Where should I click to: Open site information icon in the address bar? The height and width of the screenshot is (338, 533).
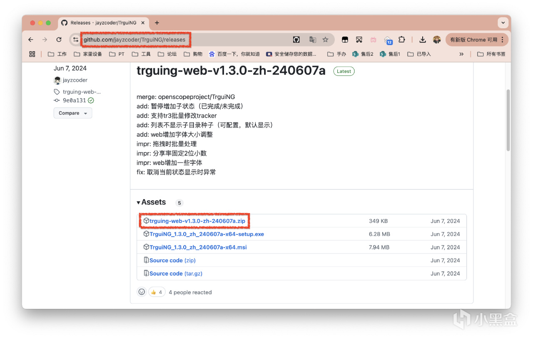[75, 39]
